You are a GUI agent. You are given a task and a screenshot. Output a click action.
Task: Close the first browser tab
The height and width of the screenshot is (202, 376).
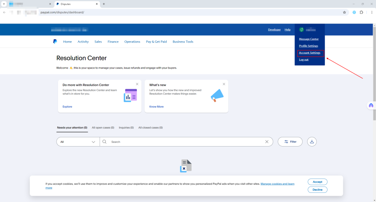pyautogui.click(x=50, y=4)
